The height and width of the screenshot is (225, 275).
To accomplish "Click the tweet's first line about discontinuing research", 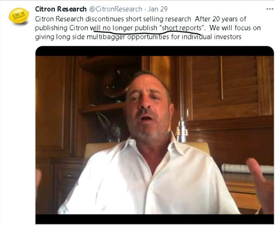I will pyautogui.click(x=113, y=19).
